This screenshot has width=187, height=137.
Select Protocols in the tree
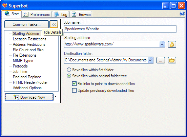pos(20,66)
